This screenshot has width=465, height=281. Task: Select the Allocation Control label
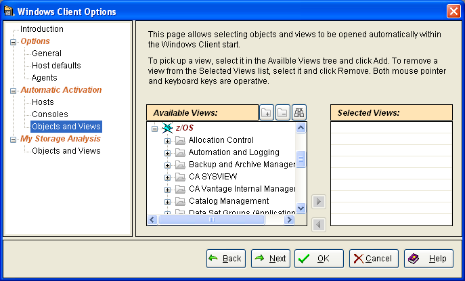221,139
